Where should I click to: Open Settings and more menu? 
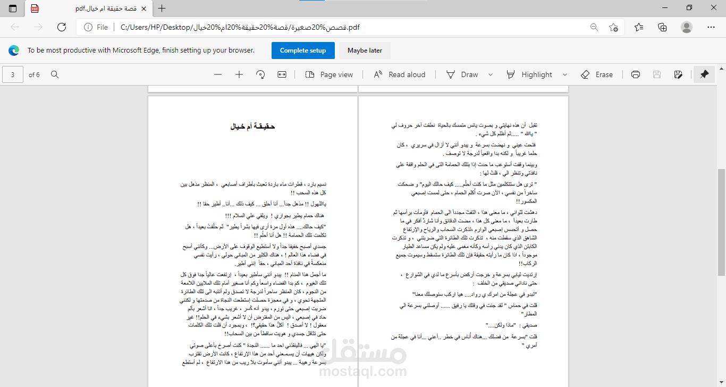711,27
